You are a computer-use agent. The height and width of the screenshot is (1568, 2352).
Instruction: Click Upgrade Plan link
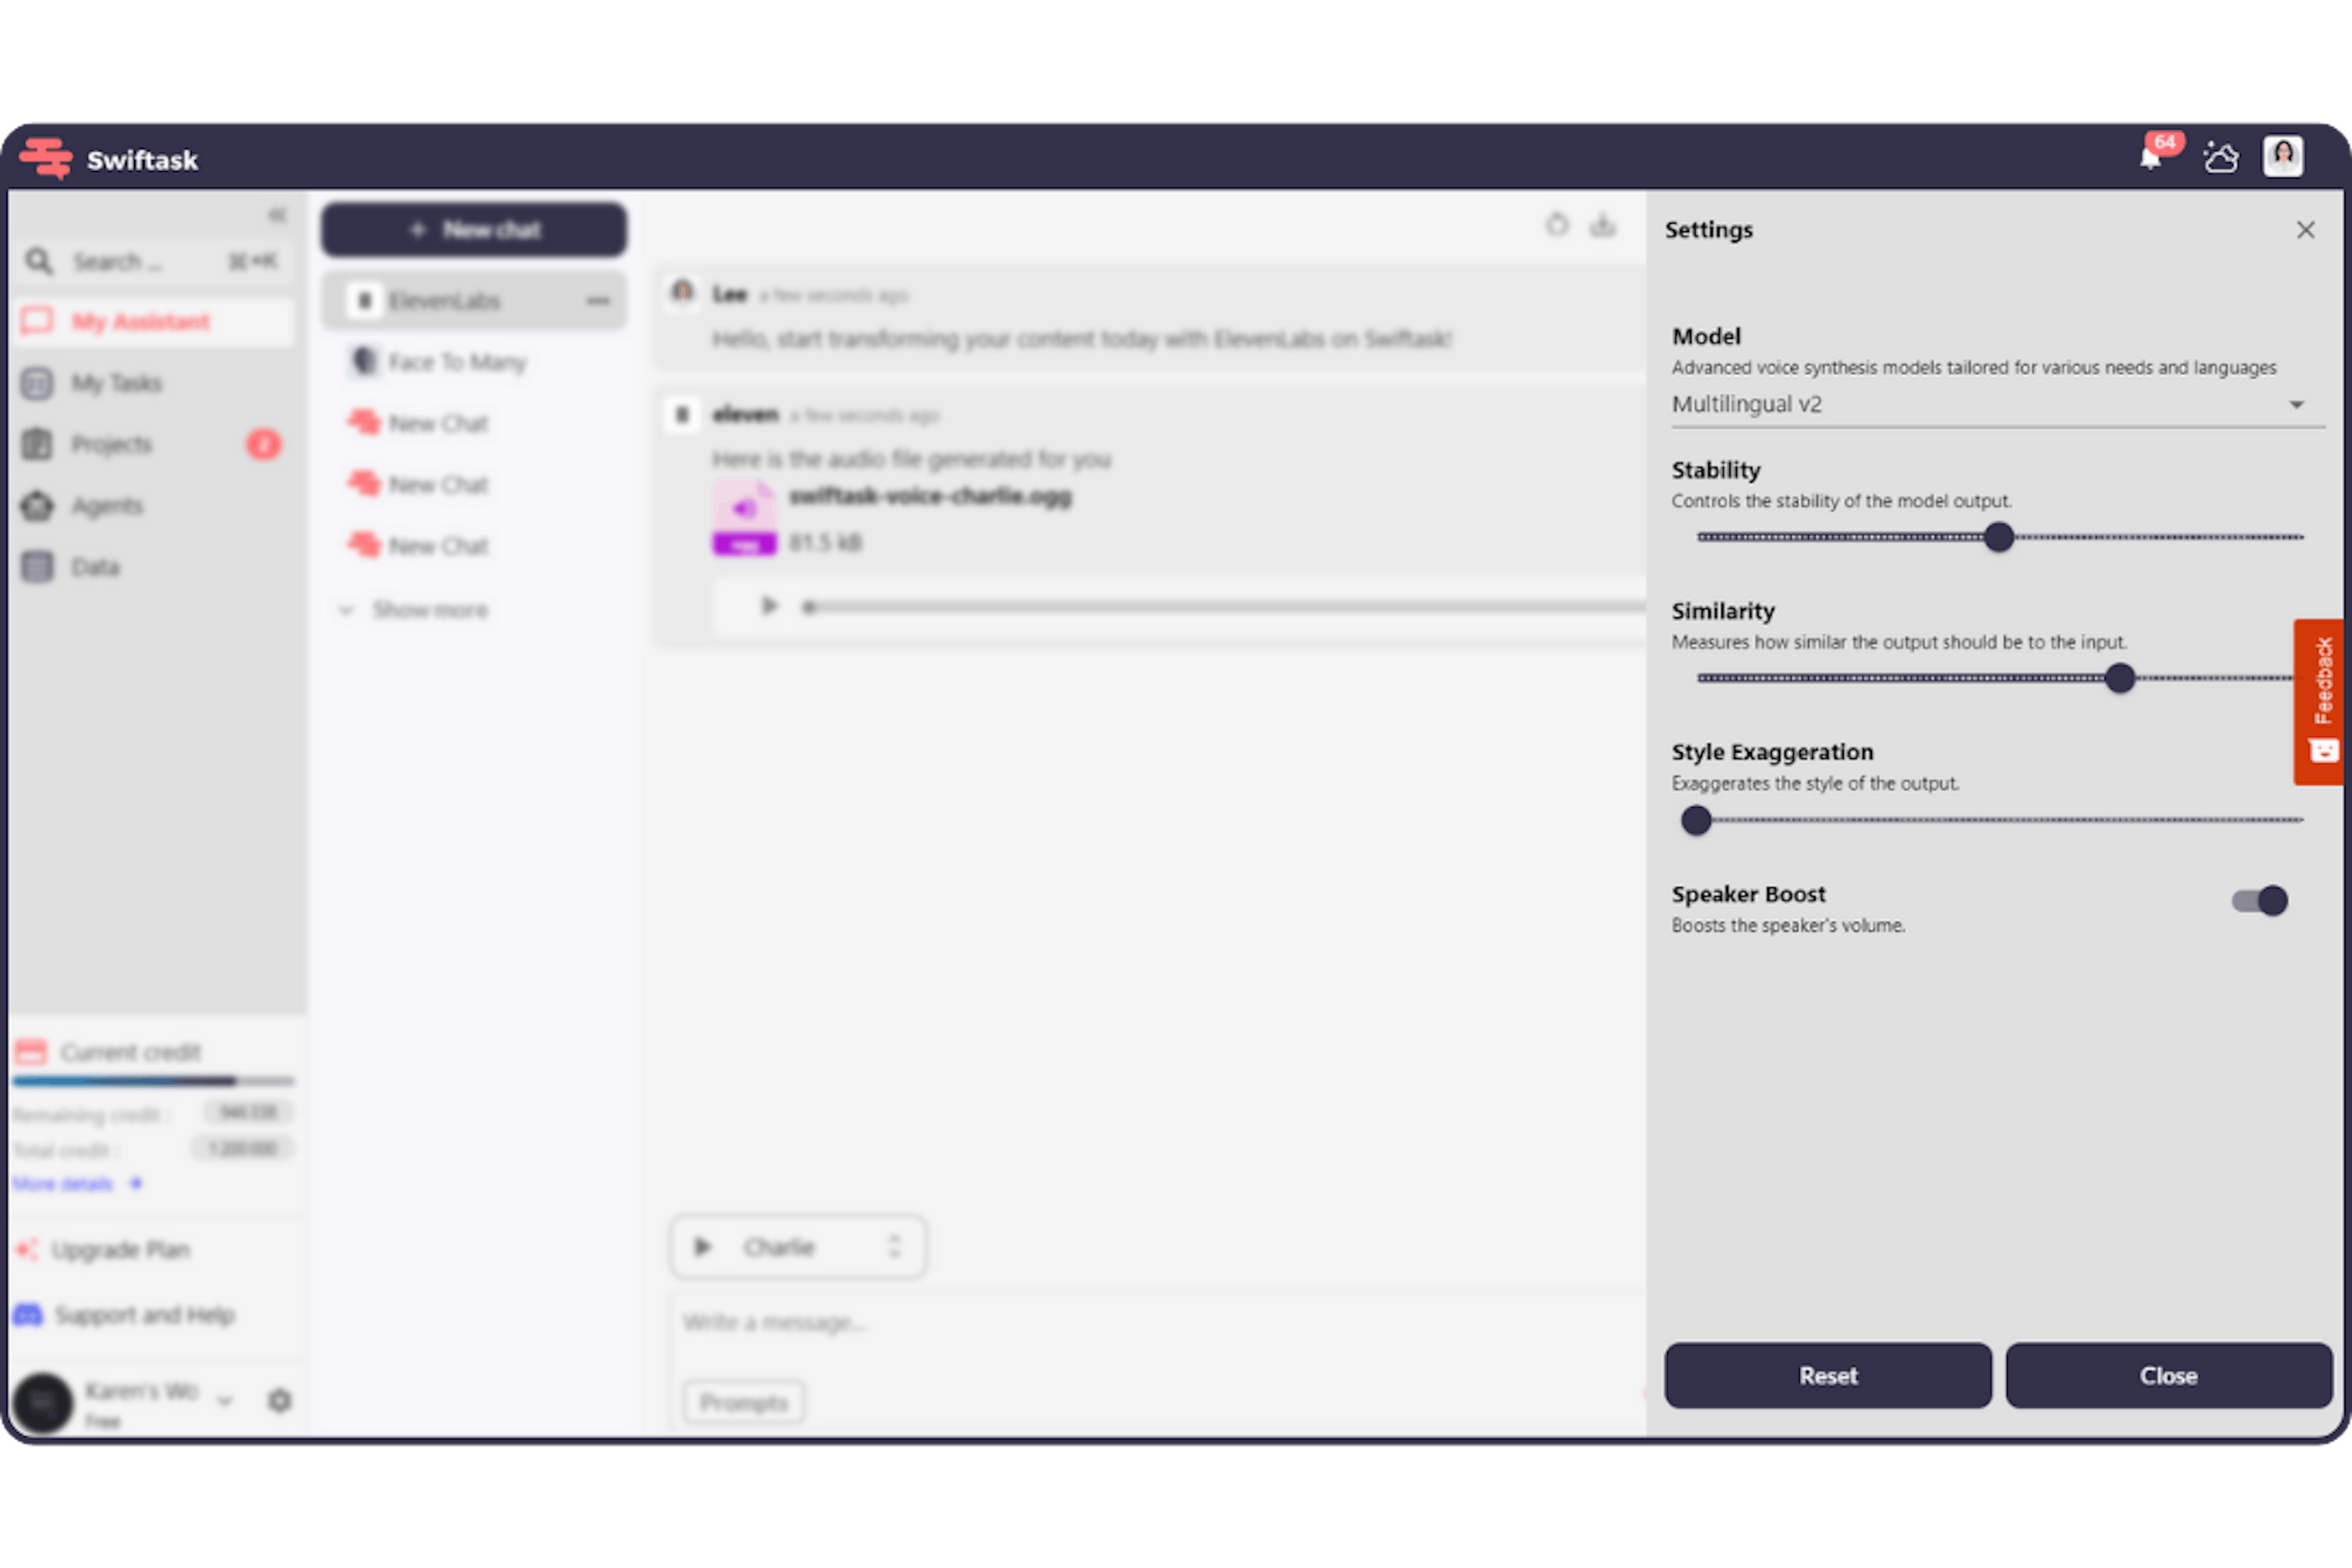point(121,1250)
